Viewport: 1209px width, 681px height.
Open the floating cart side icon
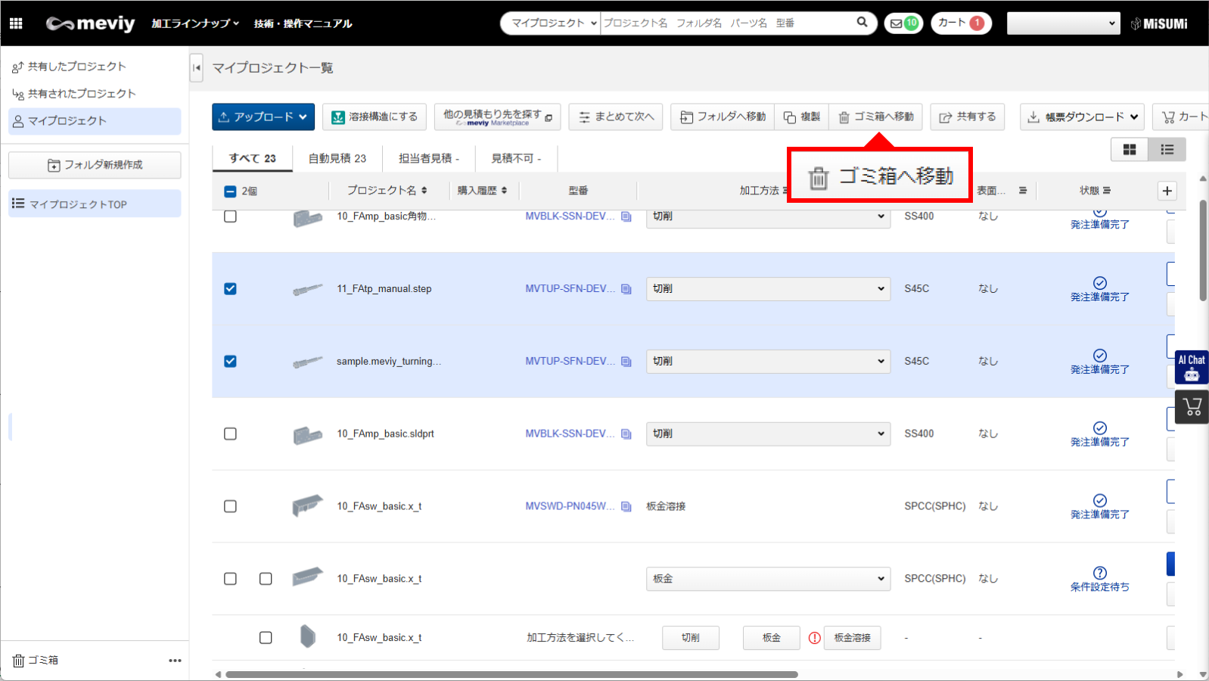pyautogui.click(x=1192, y=407)
